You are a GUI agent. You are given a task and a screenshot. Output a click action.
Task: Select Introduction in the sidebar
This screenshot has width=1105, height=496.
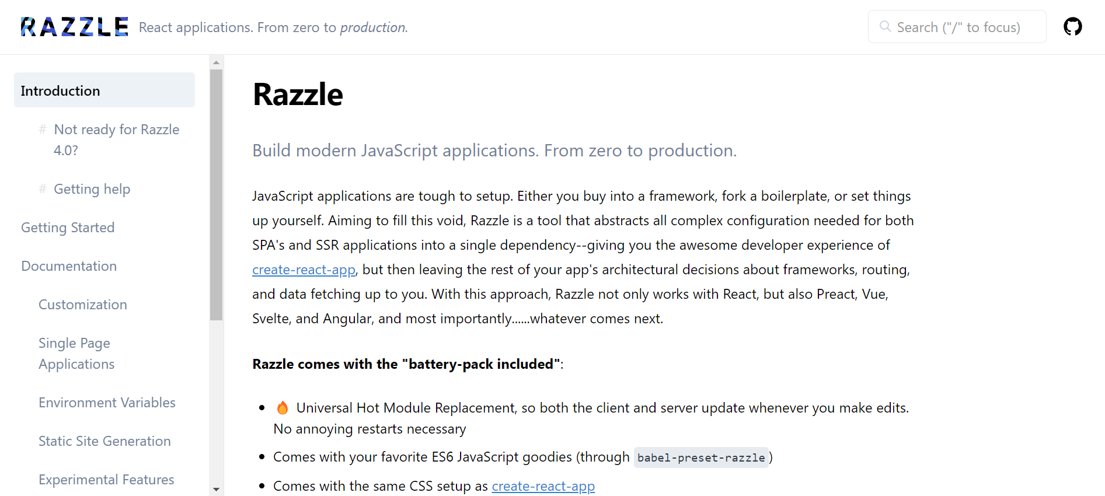coord(104,90)
